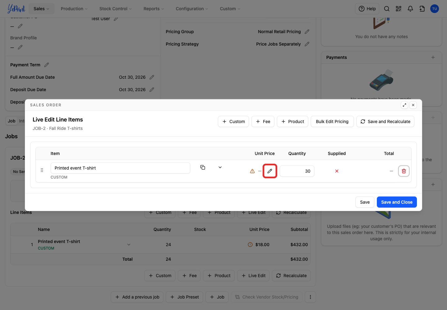The width and height of the screenshot is (447, 310).
Task: Expand the Printed event T-shirt item chevron
Action: pyautogui.click(x=220, y=167)
